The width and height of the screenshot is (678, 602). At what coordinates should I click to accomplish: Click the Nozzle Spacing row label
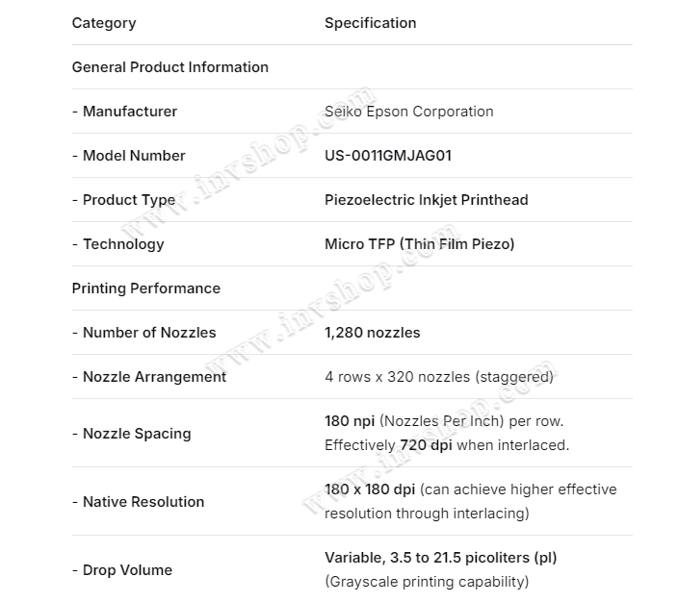131,434
